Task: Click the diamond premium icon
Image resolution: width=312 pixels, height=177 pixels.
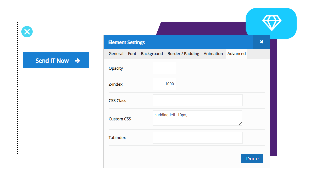Action: [x=271, y=23]
